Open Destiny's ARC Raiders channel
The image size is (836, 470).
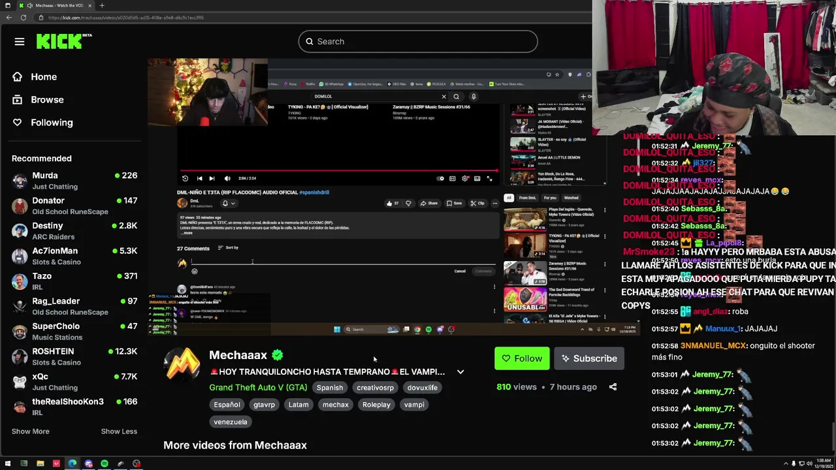coord(74,231)
